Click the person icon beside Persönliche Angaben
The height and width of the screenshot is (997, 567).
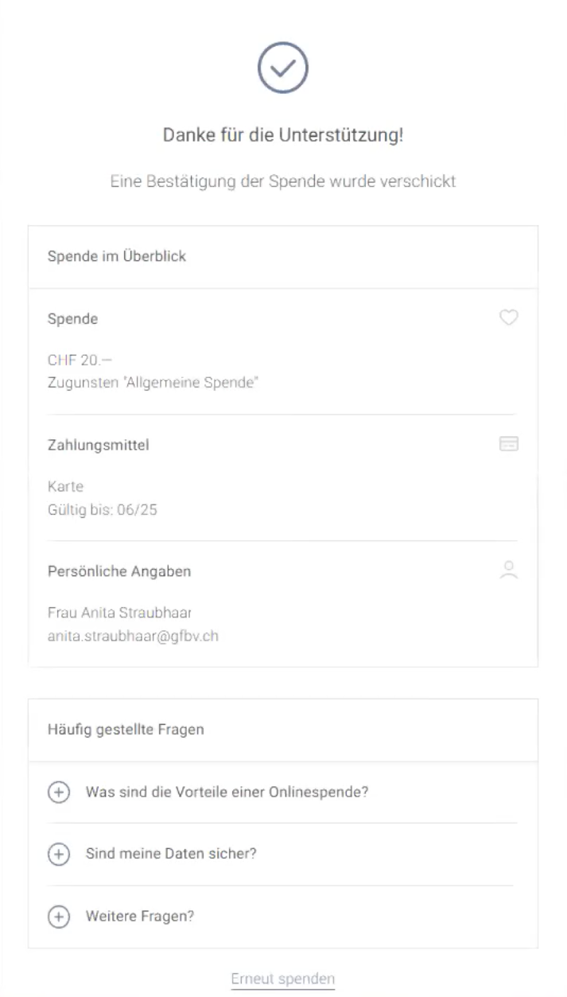click(509, 570)
